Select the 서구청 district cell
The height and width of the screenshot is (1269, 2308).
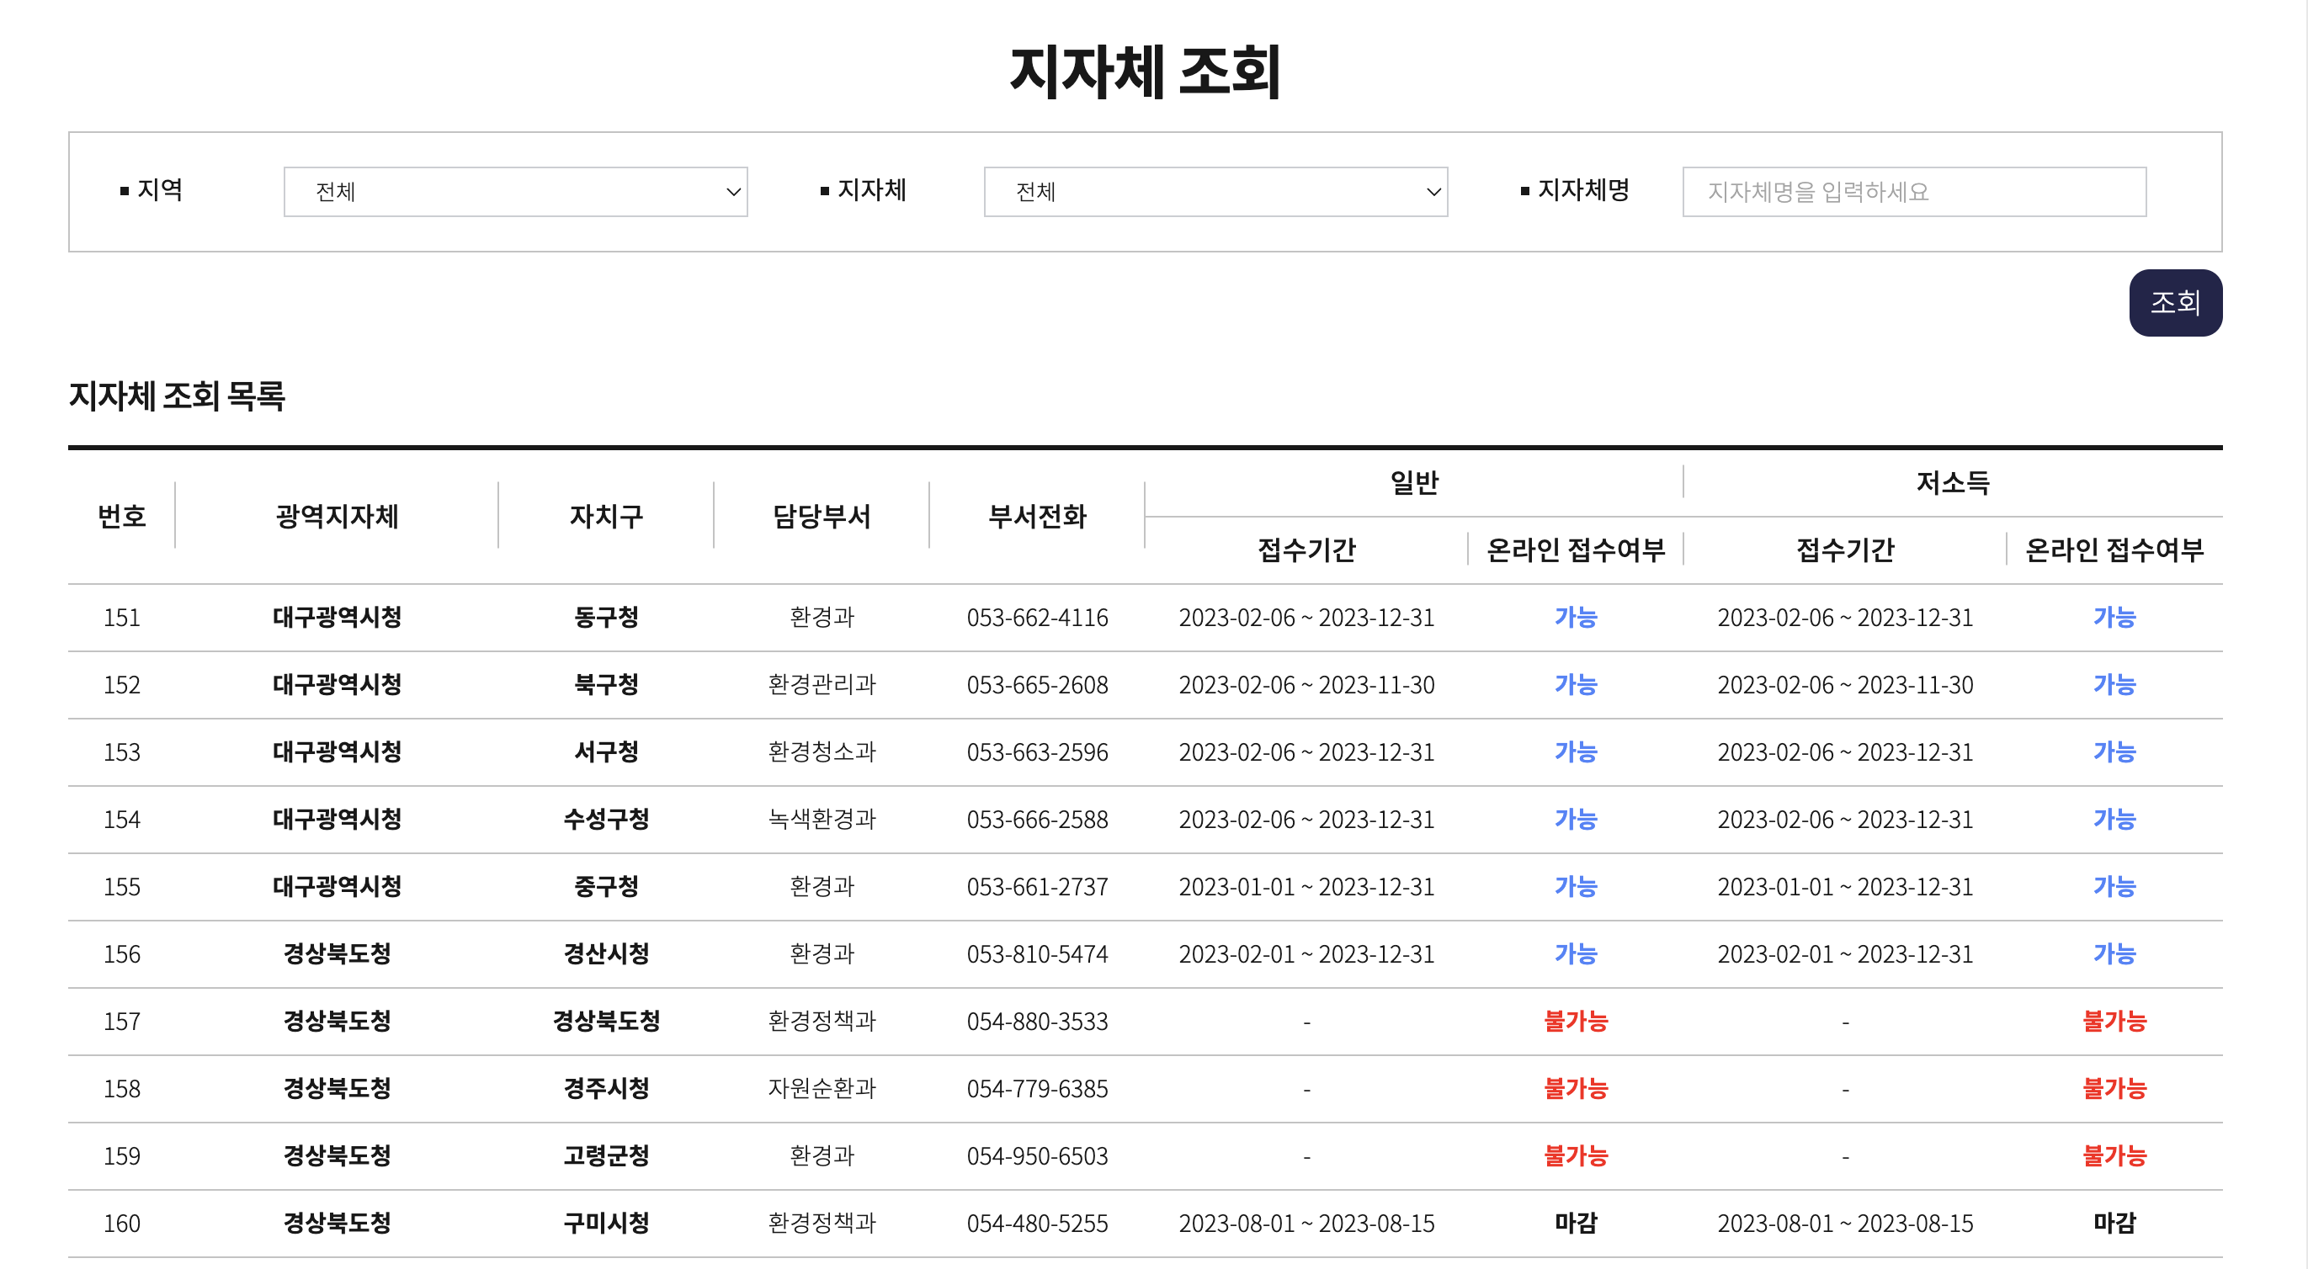(606, 751)
